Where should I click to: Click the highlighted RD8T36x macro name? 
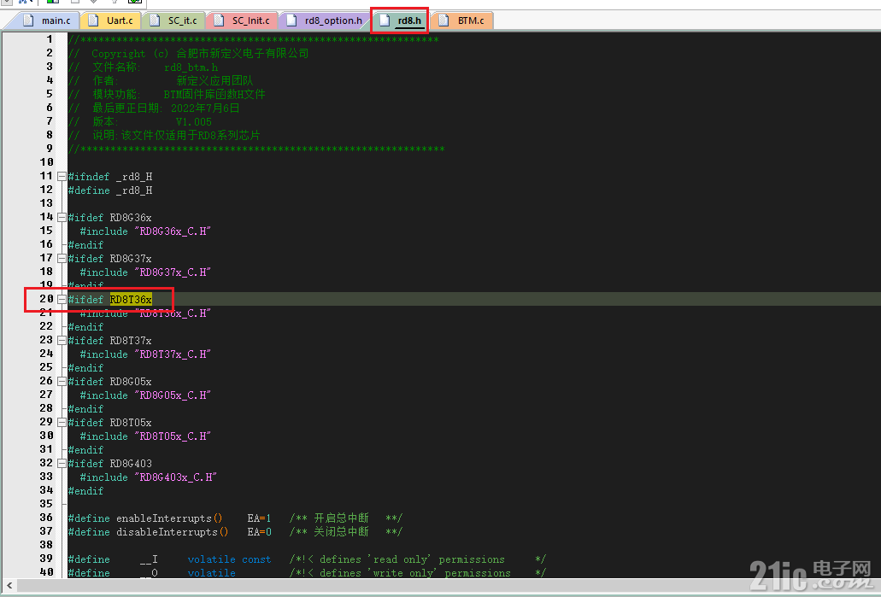(131, 299)
